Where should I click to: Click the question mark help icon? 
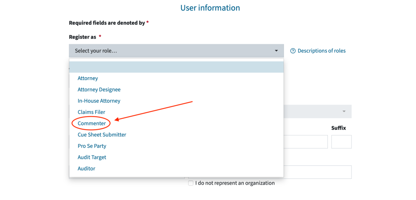point(293,51)
